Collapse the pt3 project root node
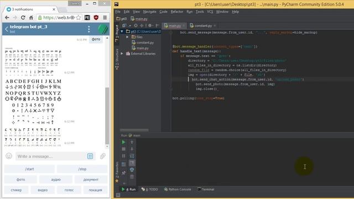The width and height of the screenshot is (354, 199). 122,32
